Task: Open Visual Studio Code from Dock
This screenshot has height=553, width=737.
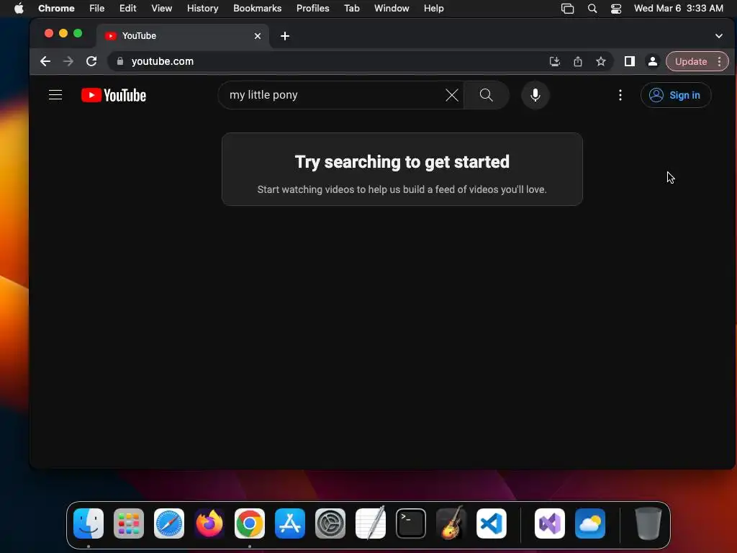Action: (x=491, y=523)
